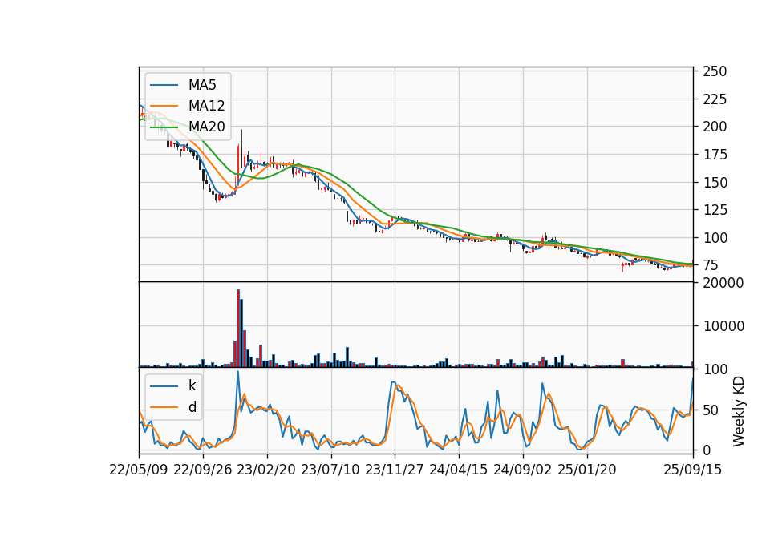Click the 20000 volume axis label
The width and height of the screenshot is (770, 553).
723,283
